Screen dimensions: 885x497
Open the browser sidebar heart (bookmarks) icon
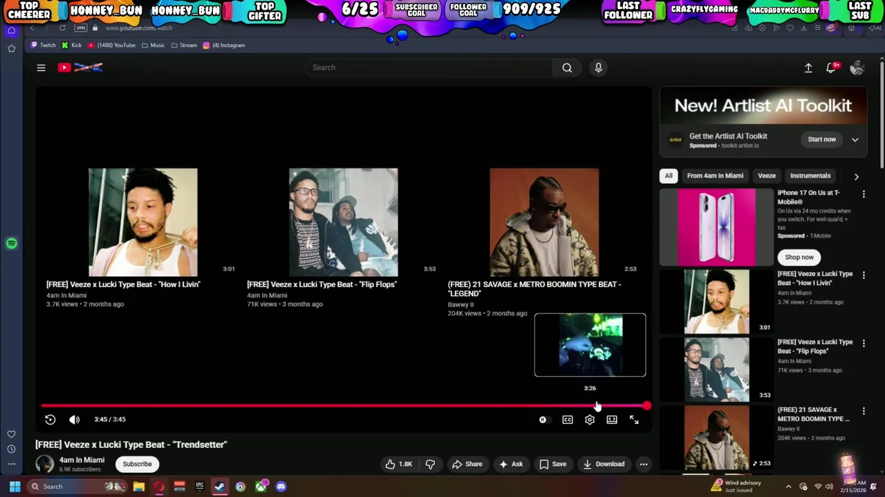(11, 434)
